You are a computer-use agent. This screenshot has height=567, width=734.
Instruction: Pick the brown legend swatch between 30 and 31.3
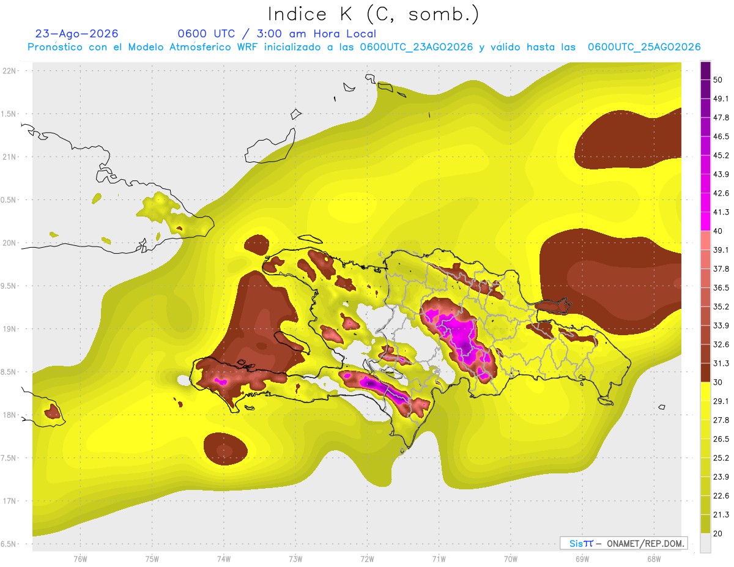click(706, 372)
